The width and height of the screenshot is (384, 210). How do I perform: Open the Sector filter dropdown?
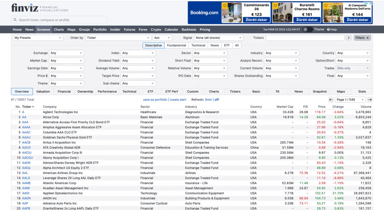point(210,53)
